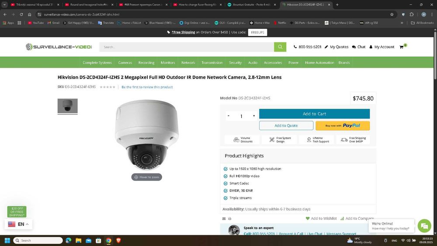The width and height of the screenshot is (437, 246).
Task: Click the site search input field
Action: click(187, 47)
